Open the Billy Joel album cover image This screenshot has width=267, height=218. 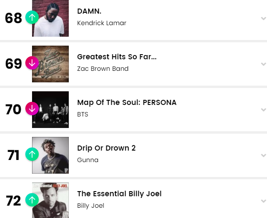[51, 201]
